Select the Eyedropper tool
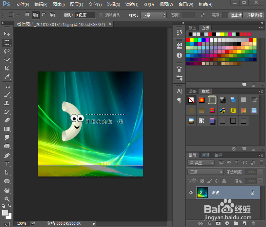 7,77
